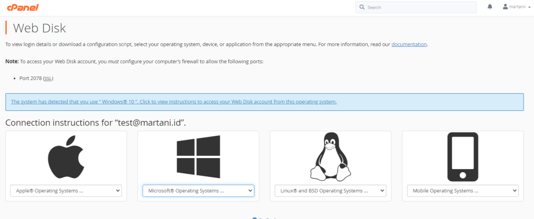Click the Windows 10 detected instructions link

pyautogui.click(x=174, y=101)
